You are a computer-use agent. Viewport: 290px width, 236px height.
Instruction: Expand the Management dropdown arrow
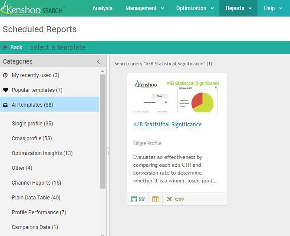[162, 8]
